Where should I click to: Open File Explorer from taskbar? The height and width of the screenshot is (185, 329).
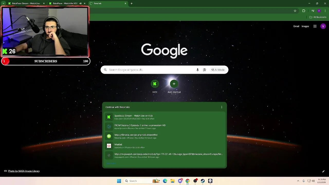[x=172, y=181]
